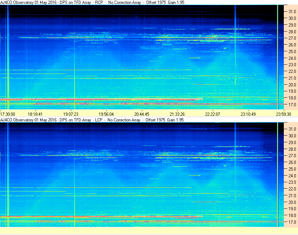
Task: Click "No Correction Array" in the LCP title
Action: [x=124, y=120]
